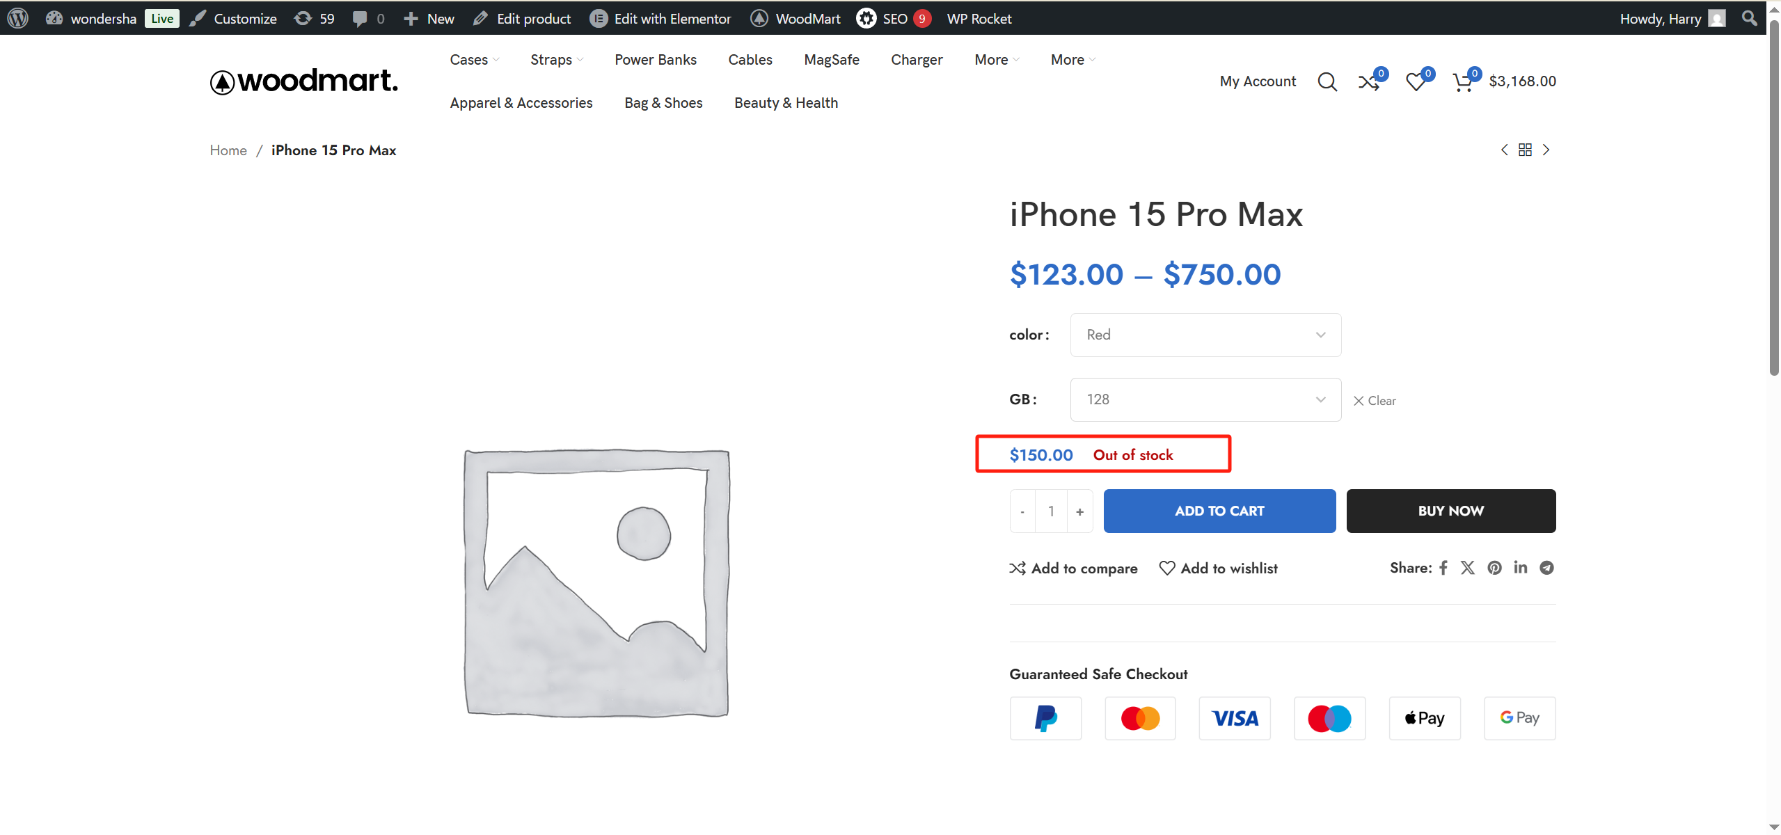This screenshot has width=1781, height=835.
Task: Share product on Facebook
Action: [1443, 568]
